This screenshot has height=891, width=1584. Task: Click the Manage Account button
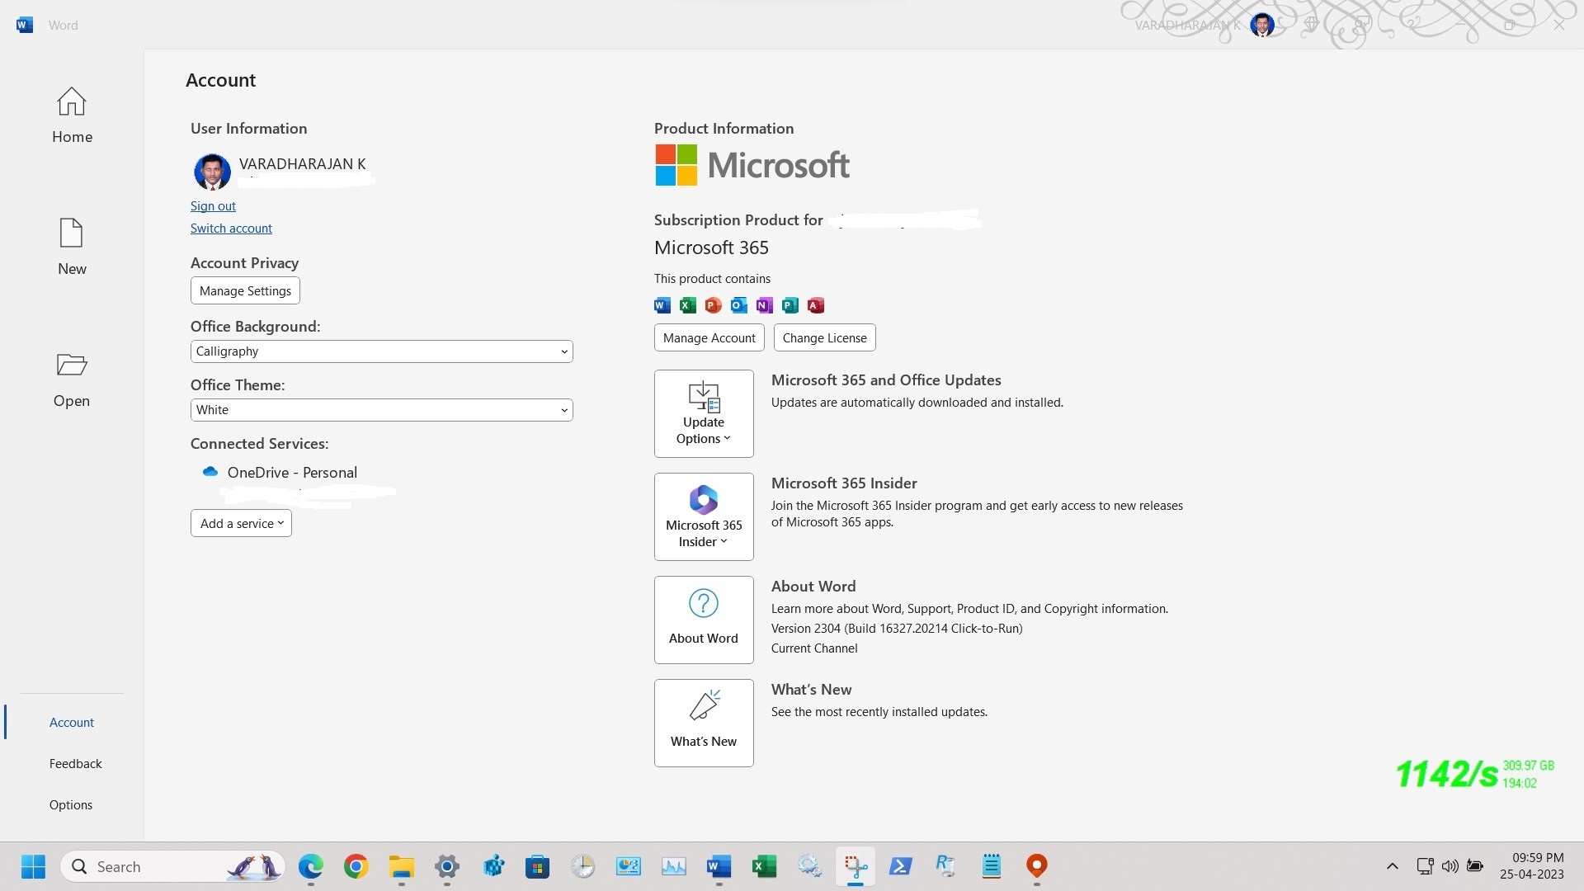(708, 336)
